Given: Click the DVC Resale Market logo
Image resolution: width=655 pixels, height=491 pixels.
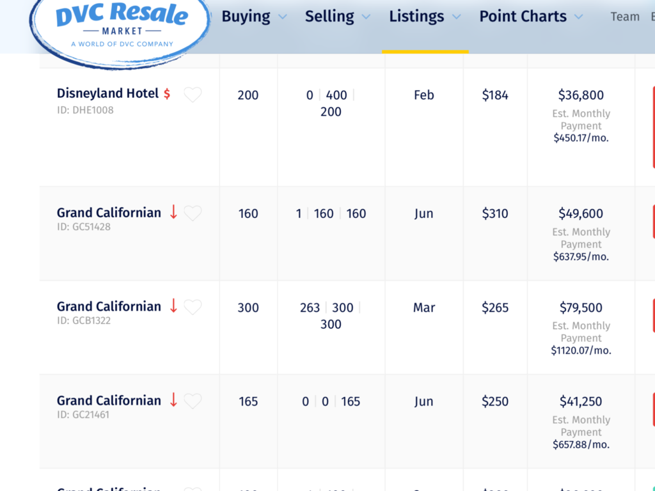Looking at the screenshot, I should (120, 27).
